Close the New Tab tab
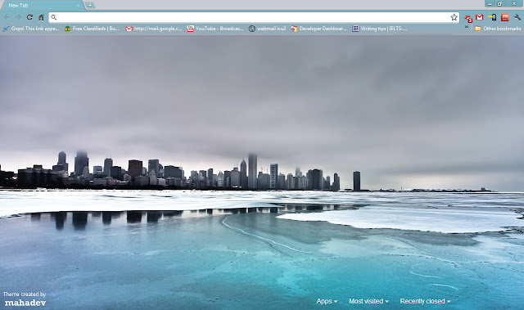Screen dimensions: 524x310 tap(78, 6)
